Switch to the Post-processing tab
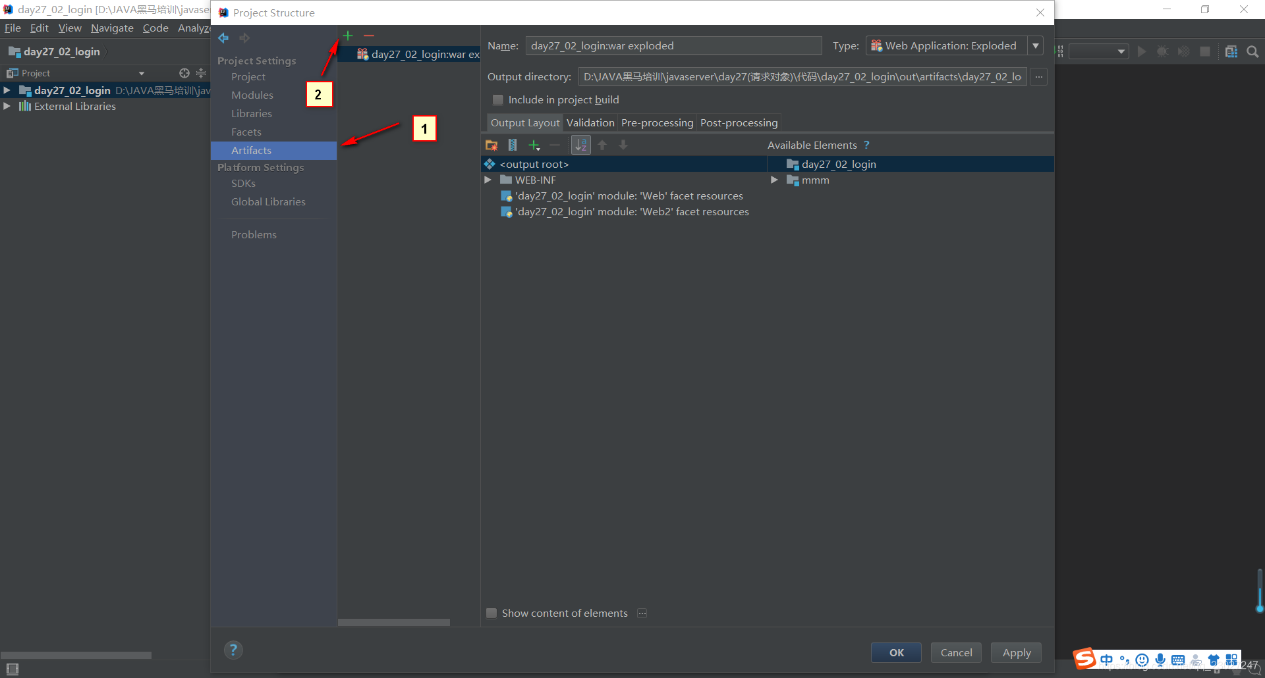 click(739, 123)
